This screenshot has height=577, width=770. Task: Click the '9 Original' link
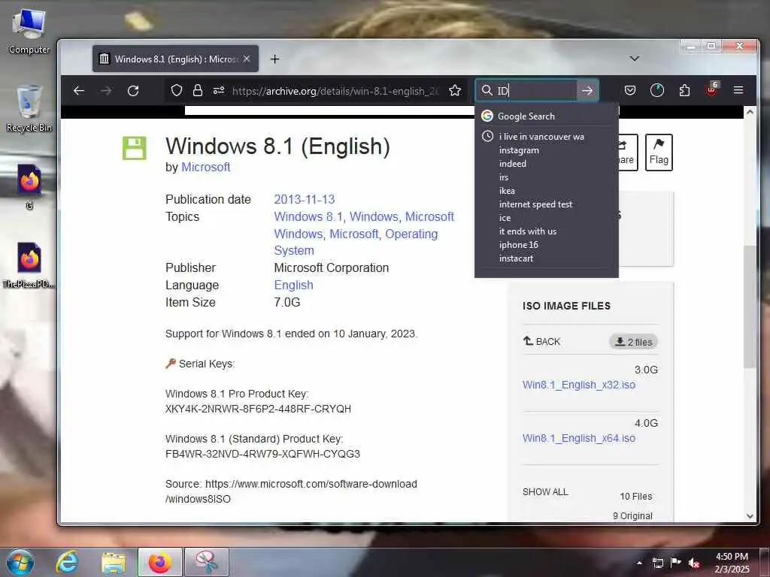(632, 516)
